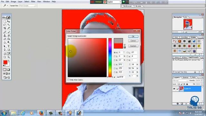This screenshot has width=206, height=116.
Task: Click the lock all icon in Layers
Action: coord(187,84)
